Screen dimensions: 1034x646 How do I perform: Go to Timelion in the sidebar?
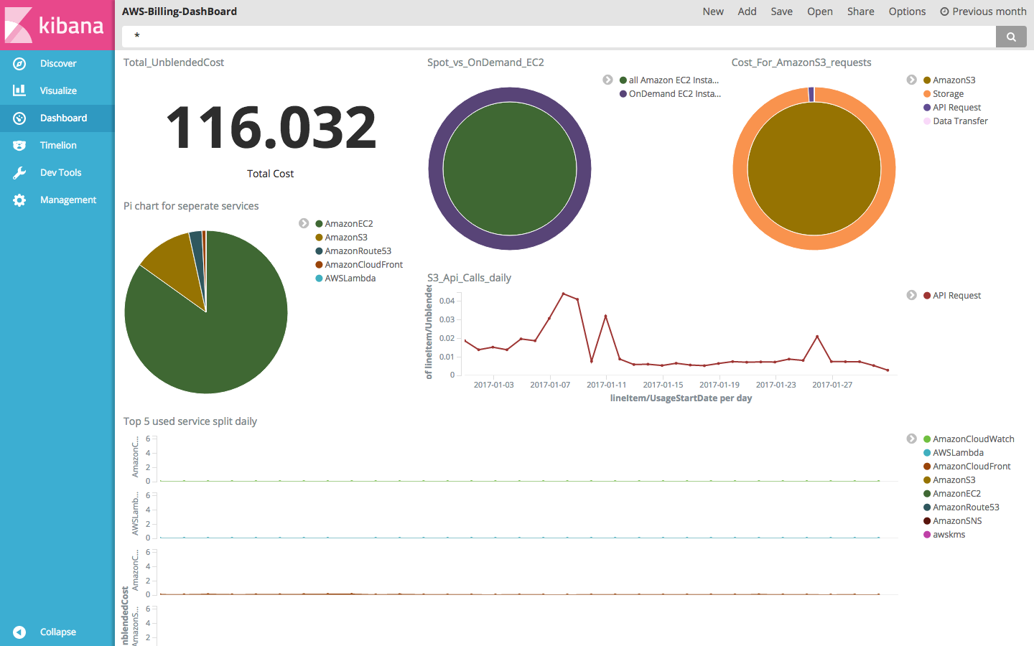tap(58, 145)
